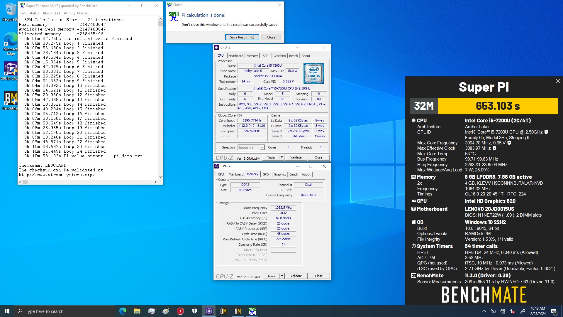Click the Checksum: EEDC3AFD line

[x=43, y=165]
